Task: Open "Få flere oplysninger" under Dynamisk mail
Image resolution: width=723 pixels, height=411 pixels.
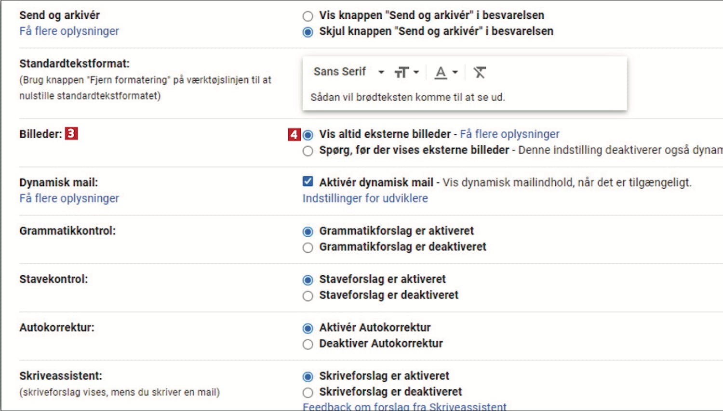Action: click(69, 198)
